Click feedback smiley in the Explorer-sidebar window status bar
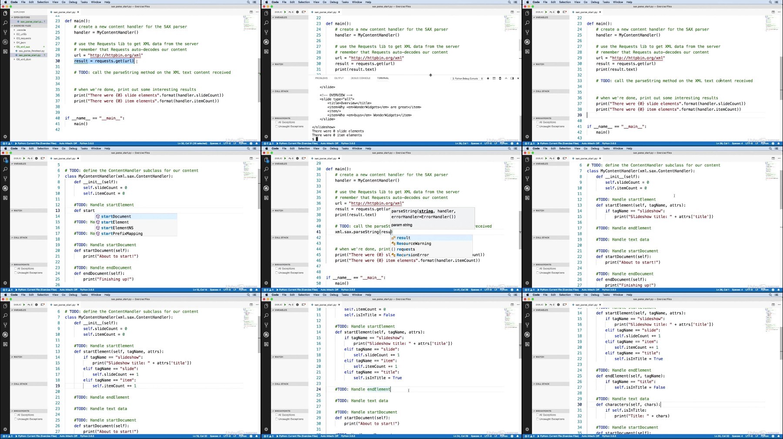The width and height of the screenshot is (783, 439). [x=251, y=143]
